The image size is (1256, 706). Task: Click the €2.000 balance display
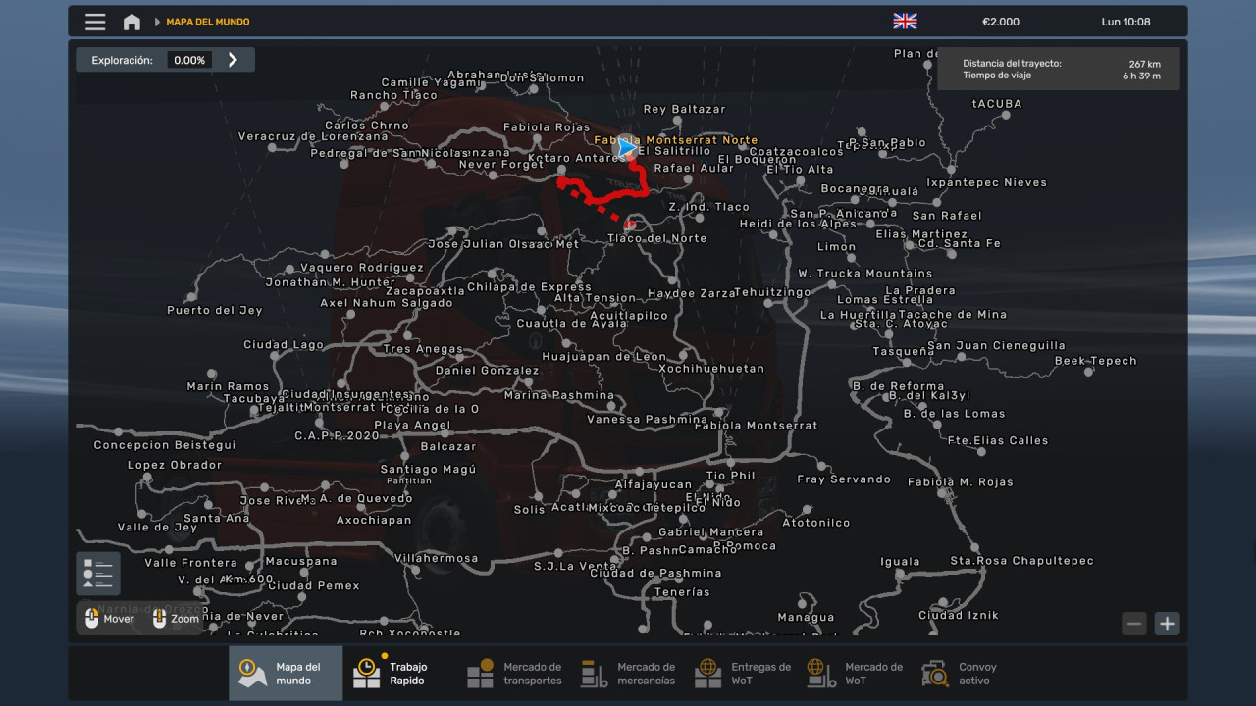(x=1001, y=22)
